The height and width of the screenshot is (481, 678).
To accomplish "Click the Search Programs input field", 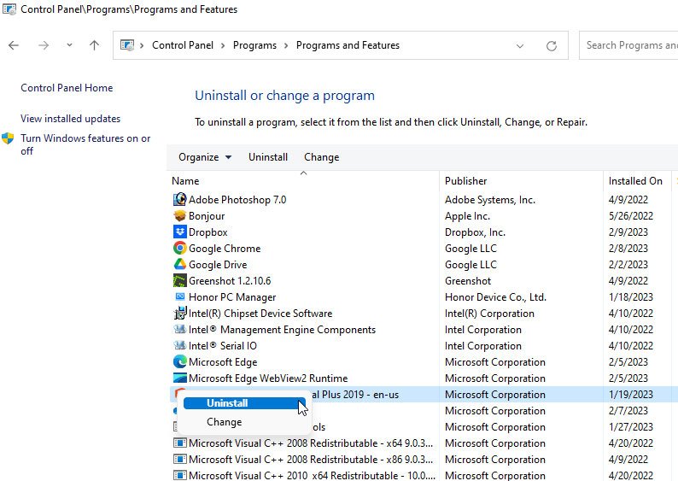I will point(630,45).
